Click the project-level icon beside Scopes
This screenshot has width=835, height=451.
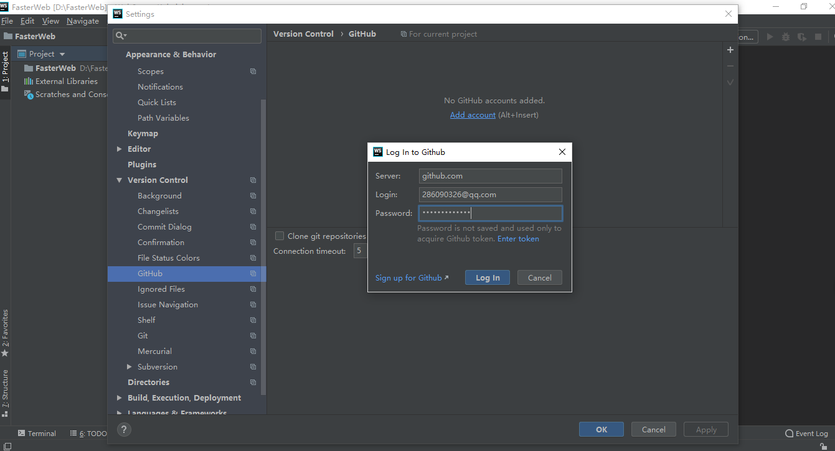click(253, 72)
